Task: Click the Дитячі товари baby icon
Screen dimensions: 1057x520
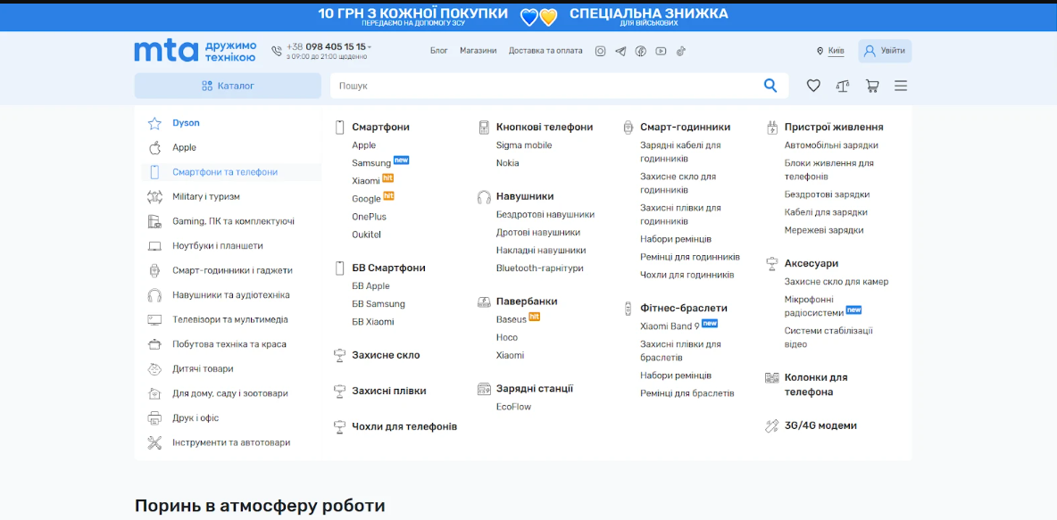Action: [154, 369]
